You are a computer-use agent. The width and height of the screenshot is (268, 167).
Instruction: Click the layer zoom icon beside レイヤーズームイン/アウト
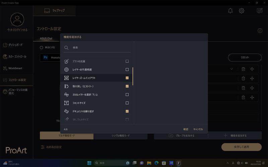pos(66,78)
